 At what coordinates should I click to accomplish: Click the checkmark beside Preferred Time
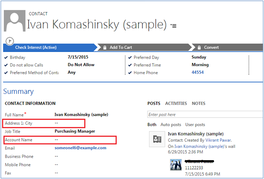pos(130,65)
